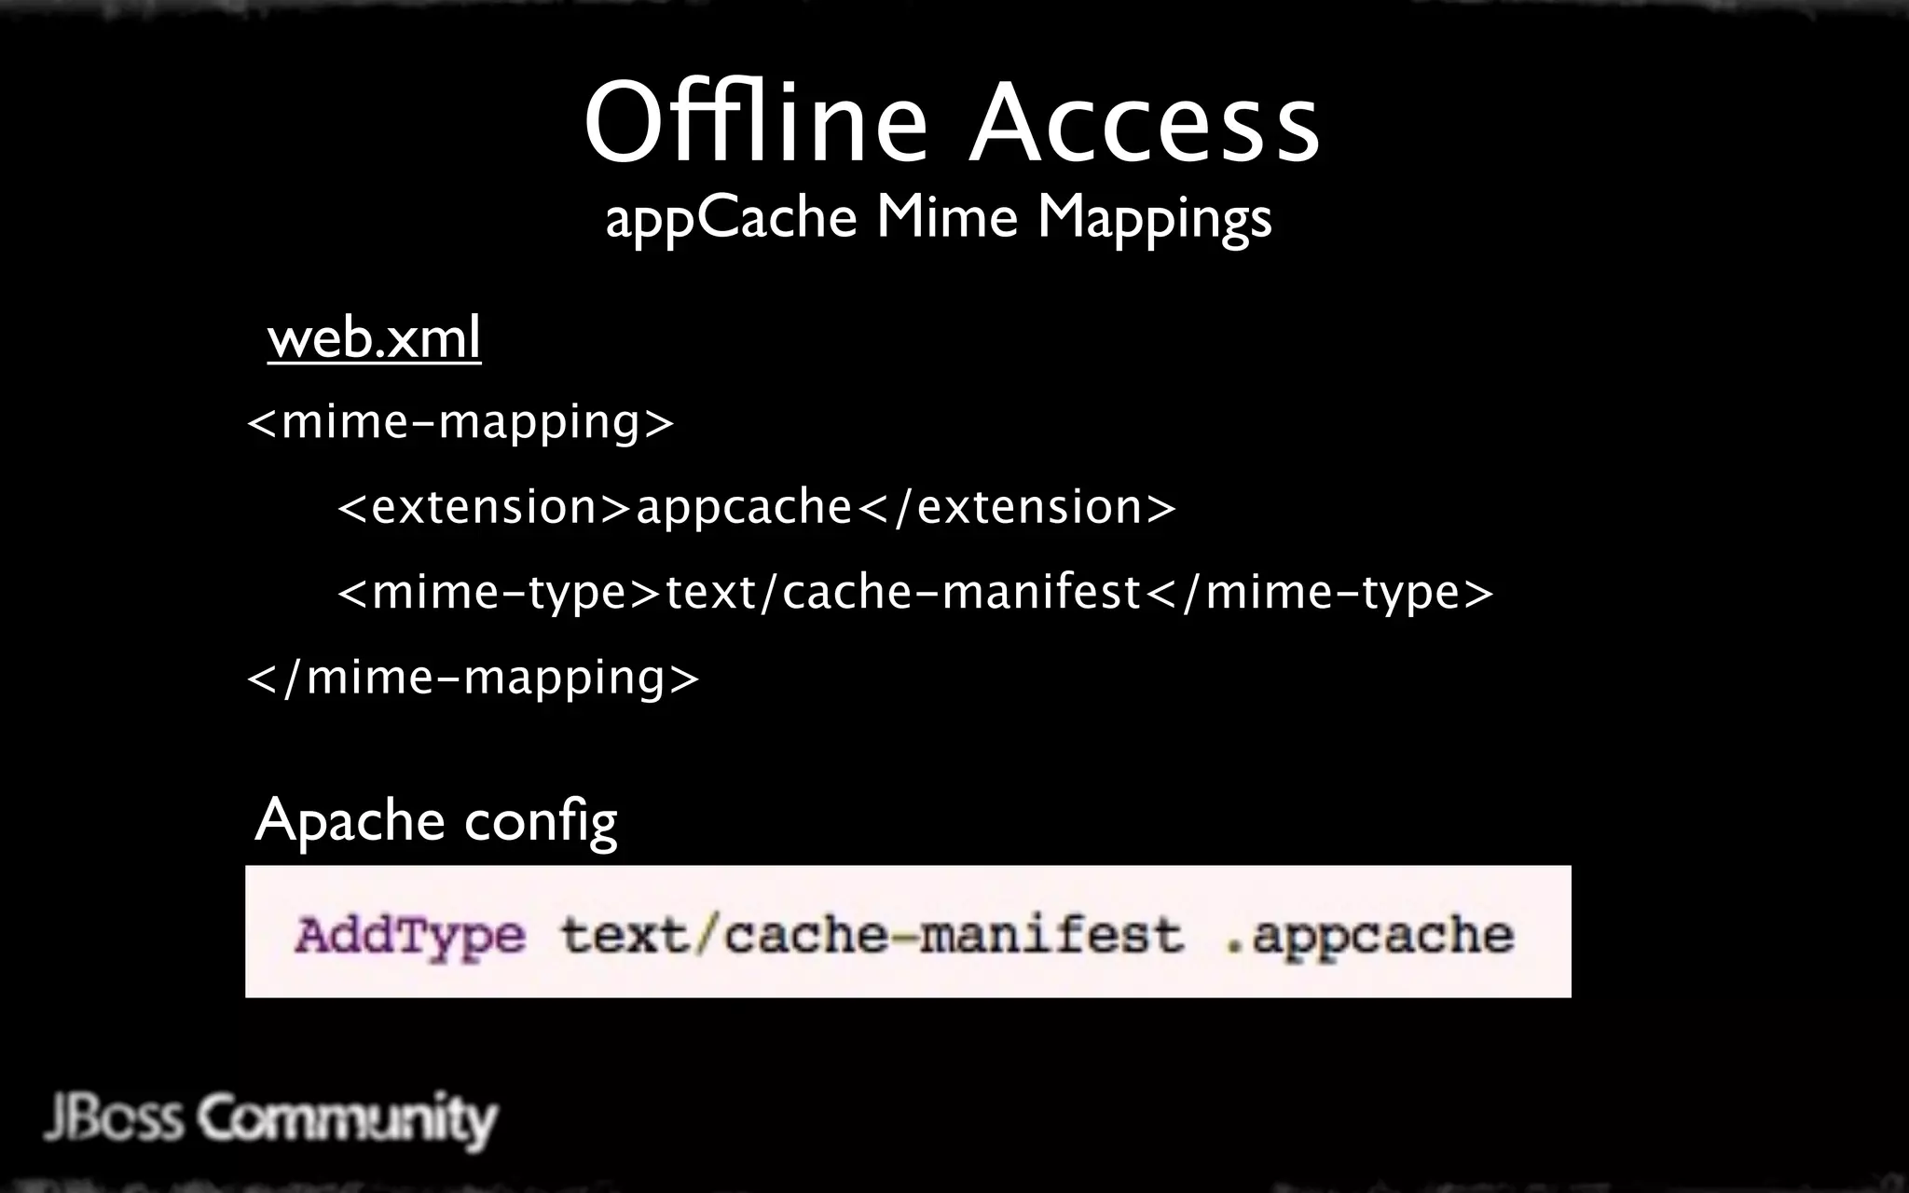This screenshot has height=1193, width=1909.
Task: Click the opening <mime-type> tag
Action: click(499, 593)
